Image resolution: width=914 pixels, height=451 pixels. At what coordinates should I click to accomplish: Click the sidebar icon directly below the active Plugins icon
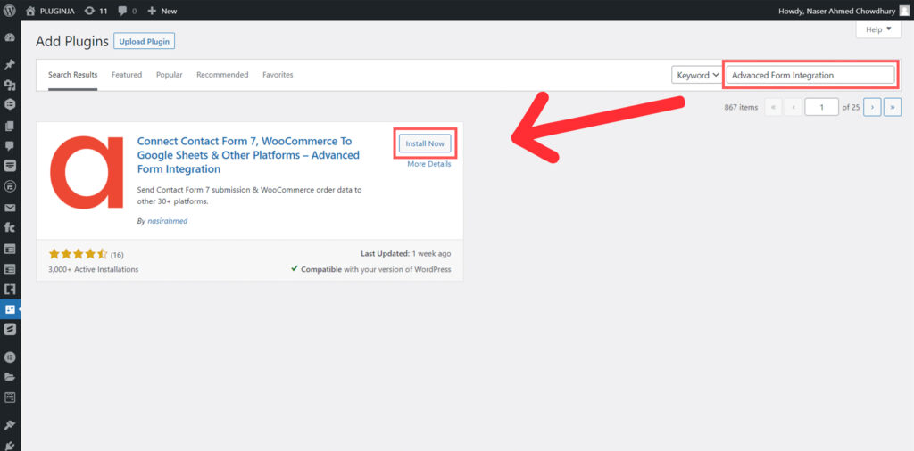point(9,330)
